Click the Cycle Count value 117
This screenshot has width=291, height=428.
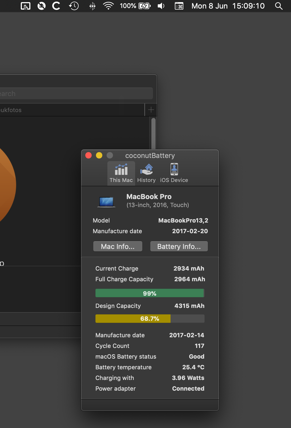point(200,346)
